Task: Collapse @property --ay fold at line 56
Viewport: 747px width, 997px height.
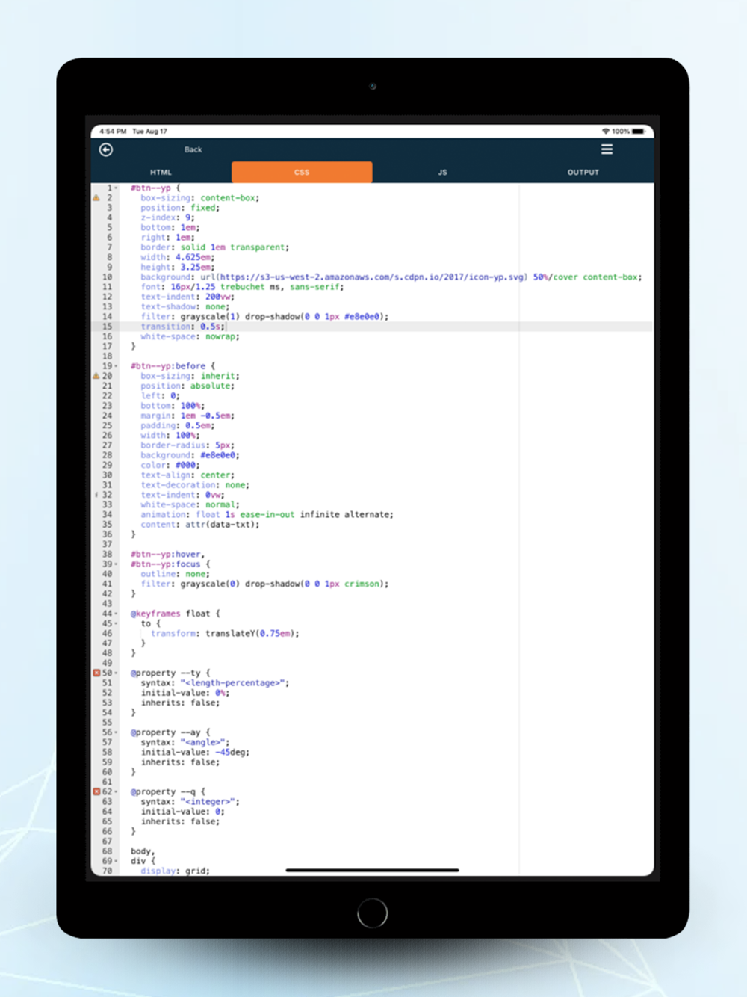Action: point(117,732)
